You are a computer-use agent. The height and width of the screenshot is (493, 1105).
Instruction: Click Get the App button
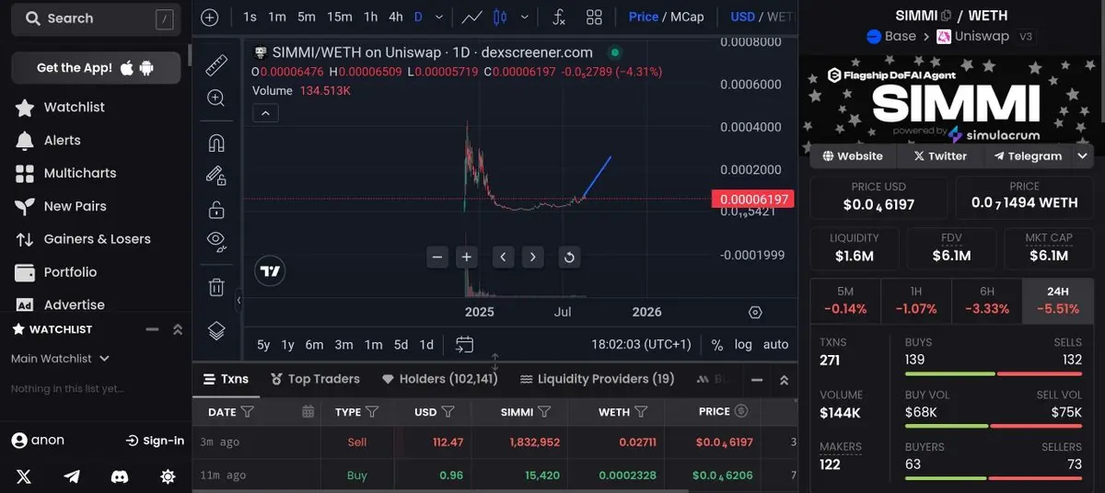pyautogui.click(x=95, y=68)
